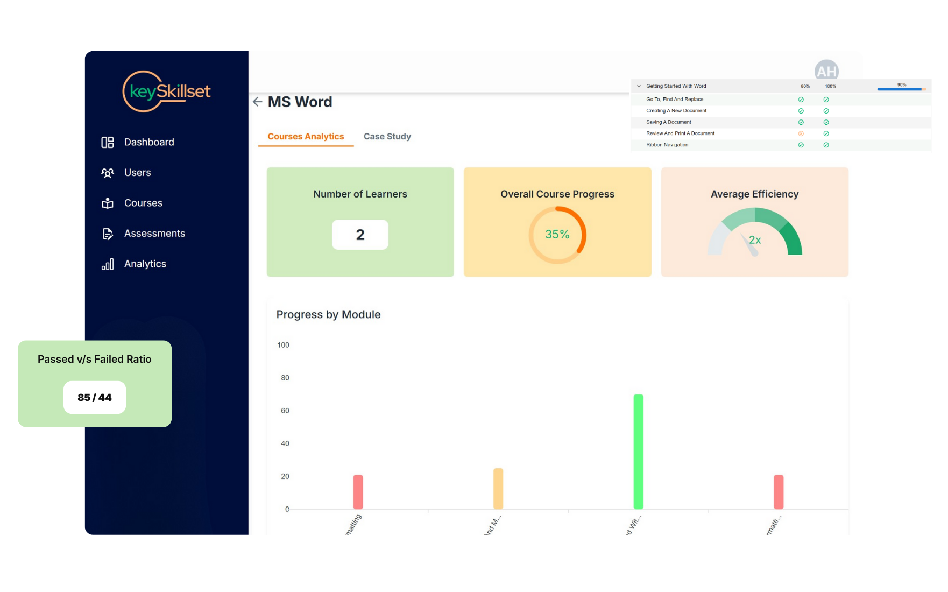Go back using the arrow beside MS Word
Image resolution: width=948 pixels, height=592 pixels.
pos(258,102)
